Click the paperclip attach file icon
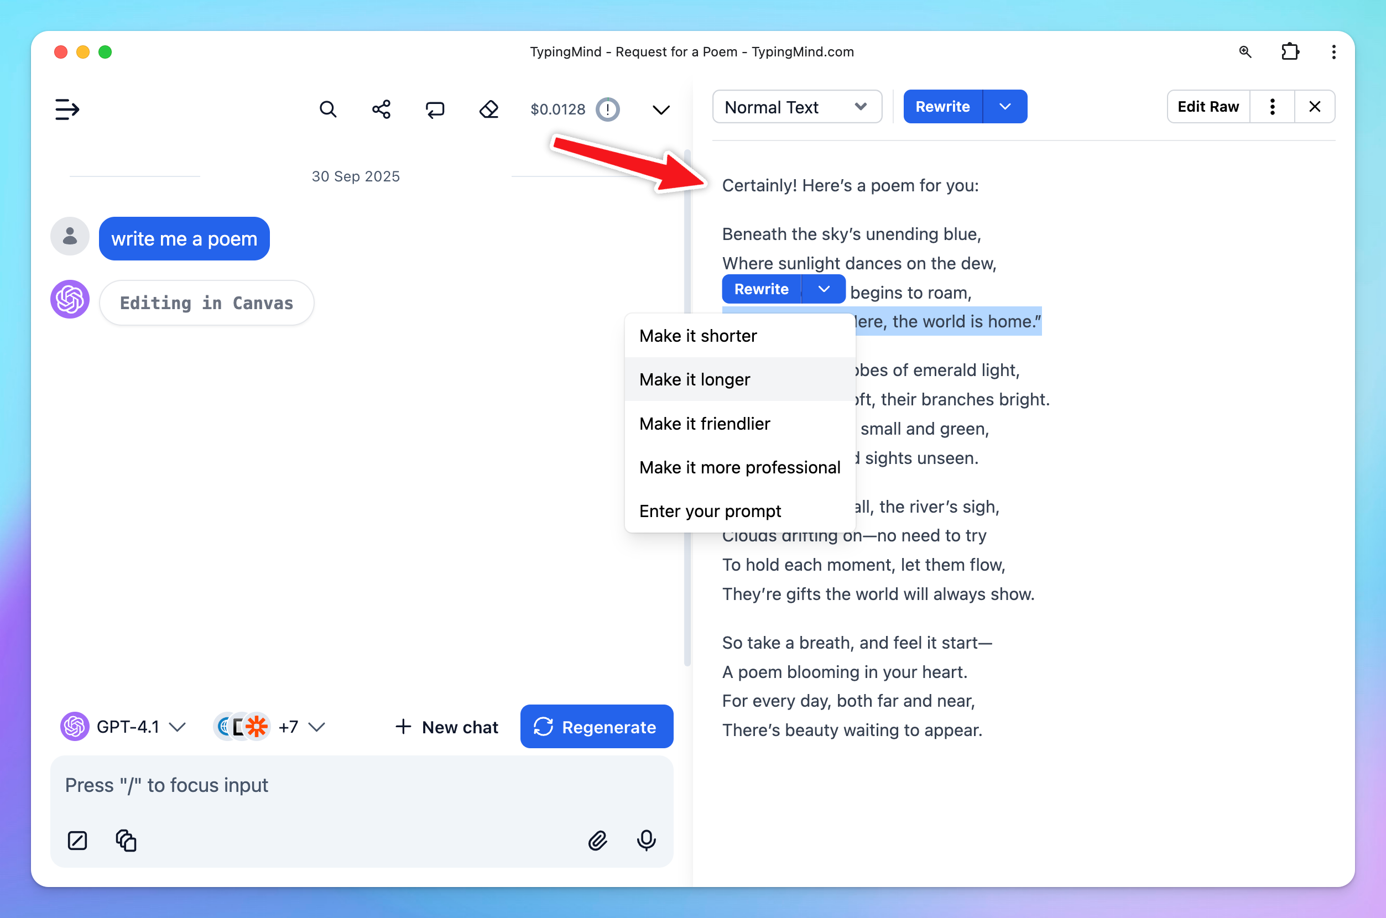1386x918 pixels. 597,840
